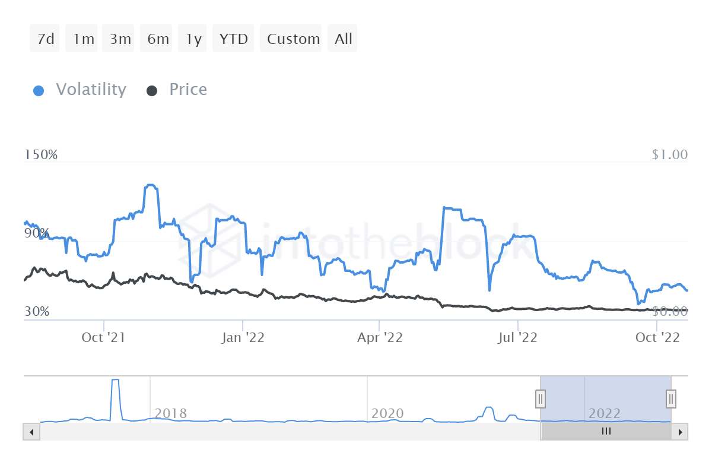
Task: Click the scrollbar left arrow
Action: 30,432
